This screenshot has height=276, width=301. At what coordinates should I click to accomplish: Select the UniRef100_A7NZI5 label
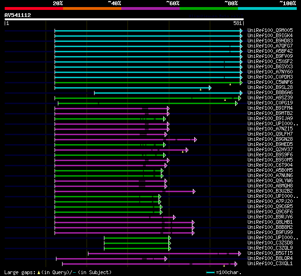[270, 129]
